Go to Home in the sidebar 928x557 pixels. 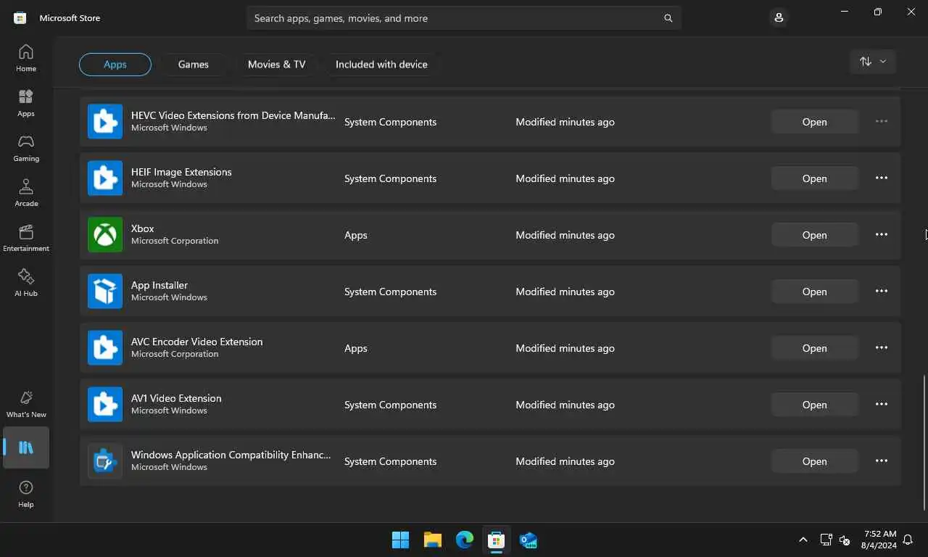tap(26, 58)
